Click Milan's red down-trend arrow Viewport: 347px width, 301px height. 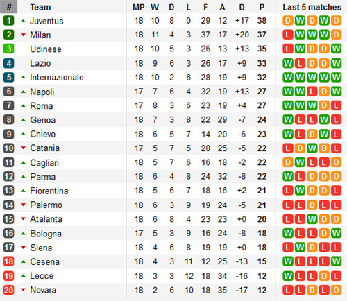[23, 35]
